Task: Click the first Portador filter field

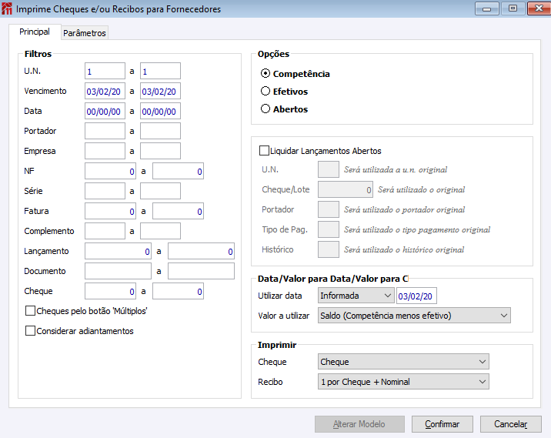Action: (104, 131)
